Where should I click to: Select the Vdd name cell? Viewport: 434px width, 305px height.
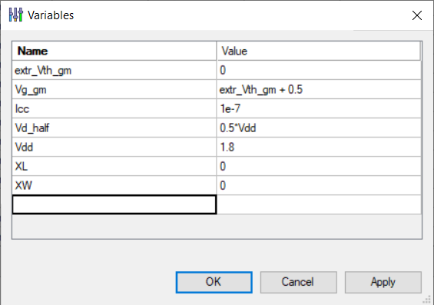coord(114,147)
